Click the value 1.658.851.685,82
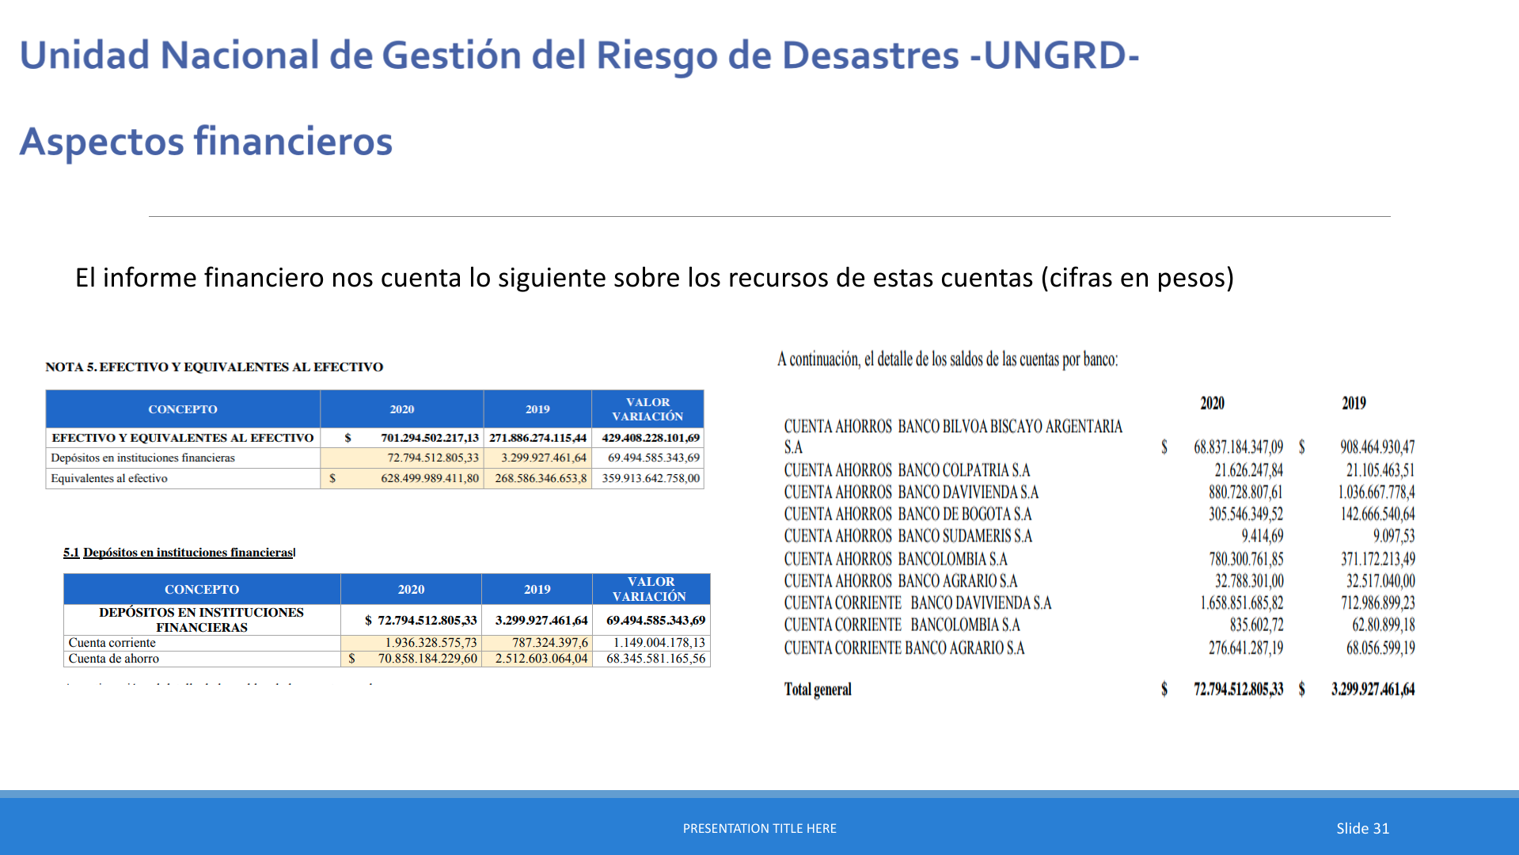Image resolution: width=1519 pixels, height=855 pixels. [x=1242, y=604]
